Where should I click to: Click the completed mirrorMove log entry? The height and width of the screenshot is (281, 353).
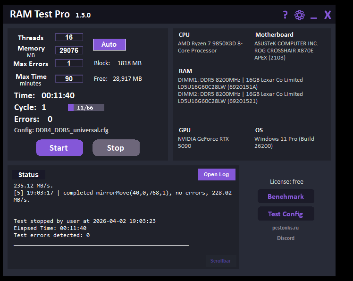[123, 196]
